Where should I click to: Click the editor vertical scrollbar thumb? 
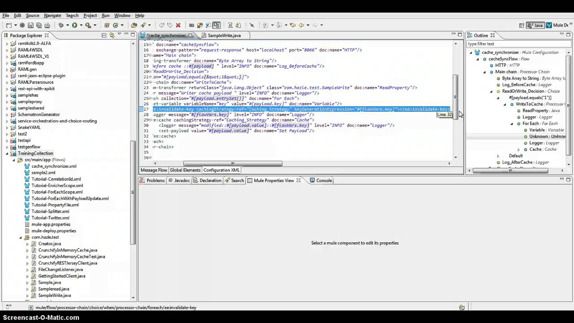click(456, 96)
